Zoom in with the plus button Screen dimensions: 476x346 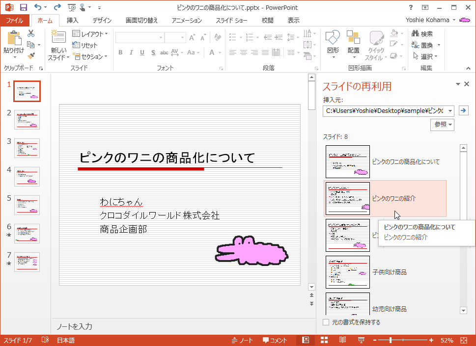coord(431,340)
